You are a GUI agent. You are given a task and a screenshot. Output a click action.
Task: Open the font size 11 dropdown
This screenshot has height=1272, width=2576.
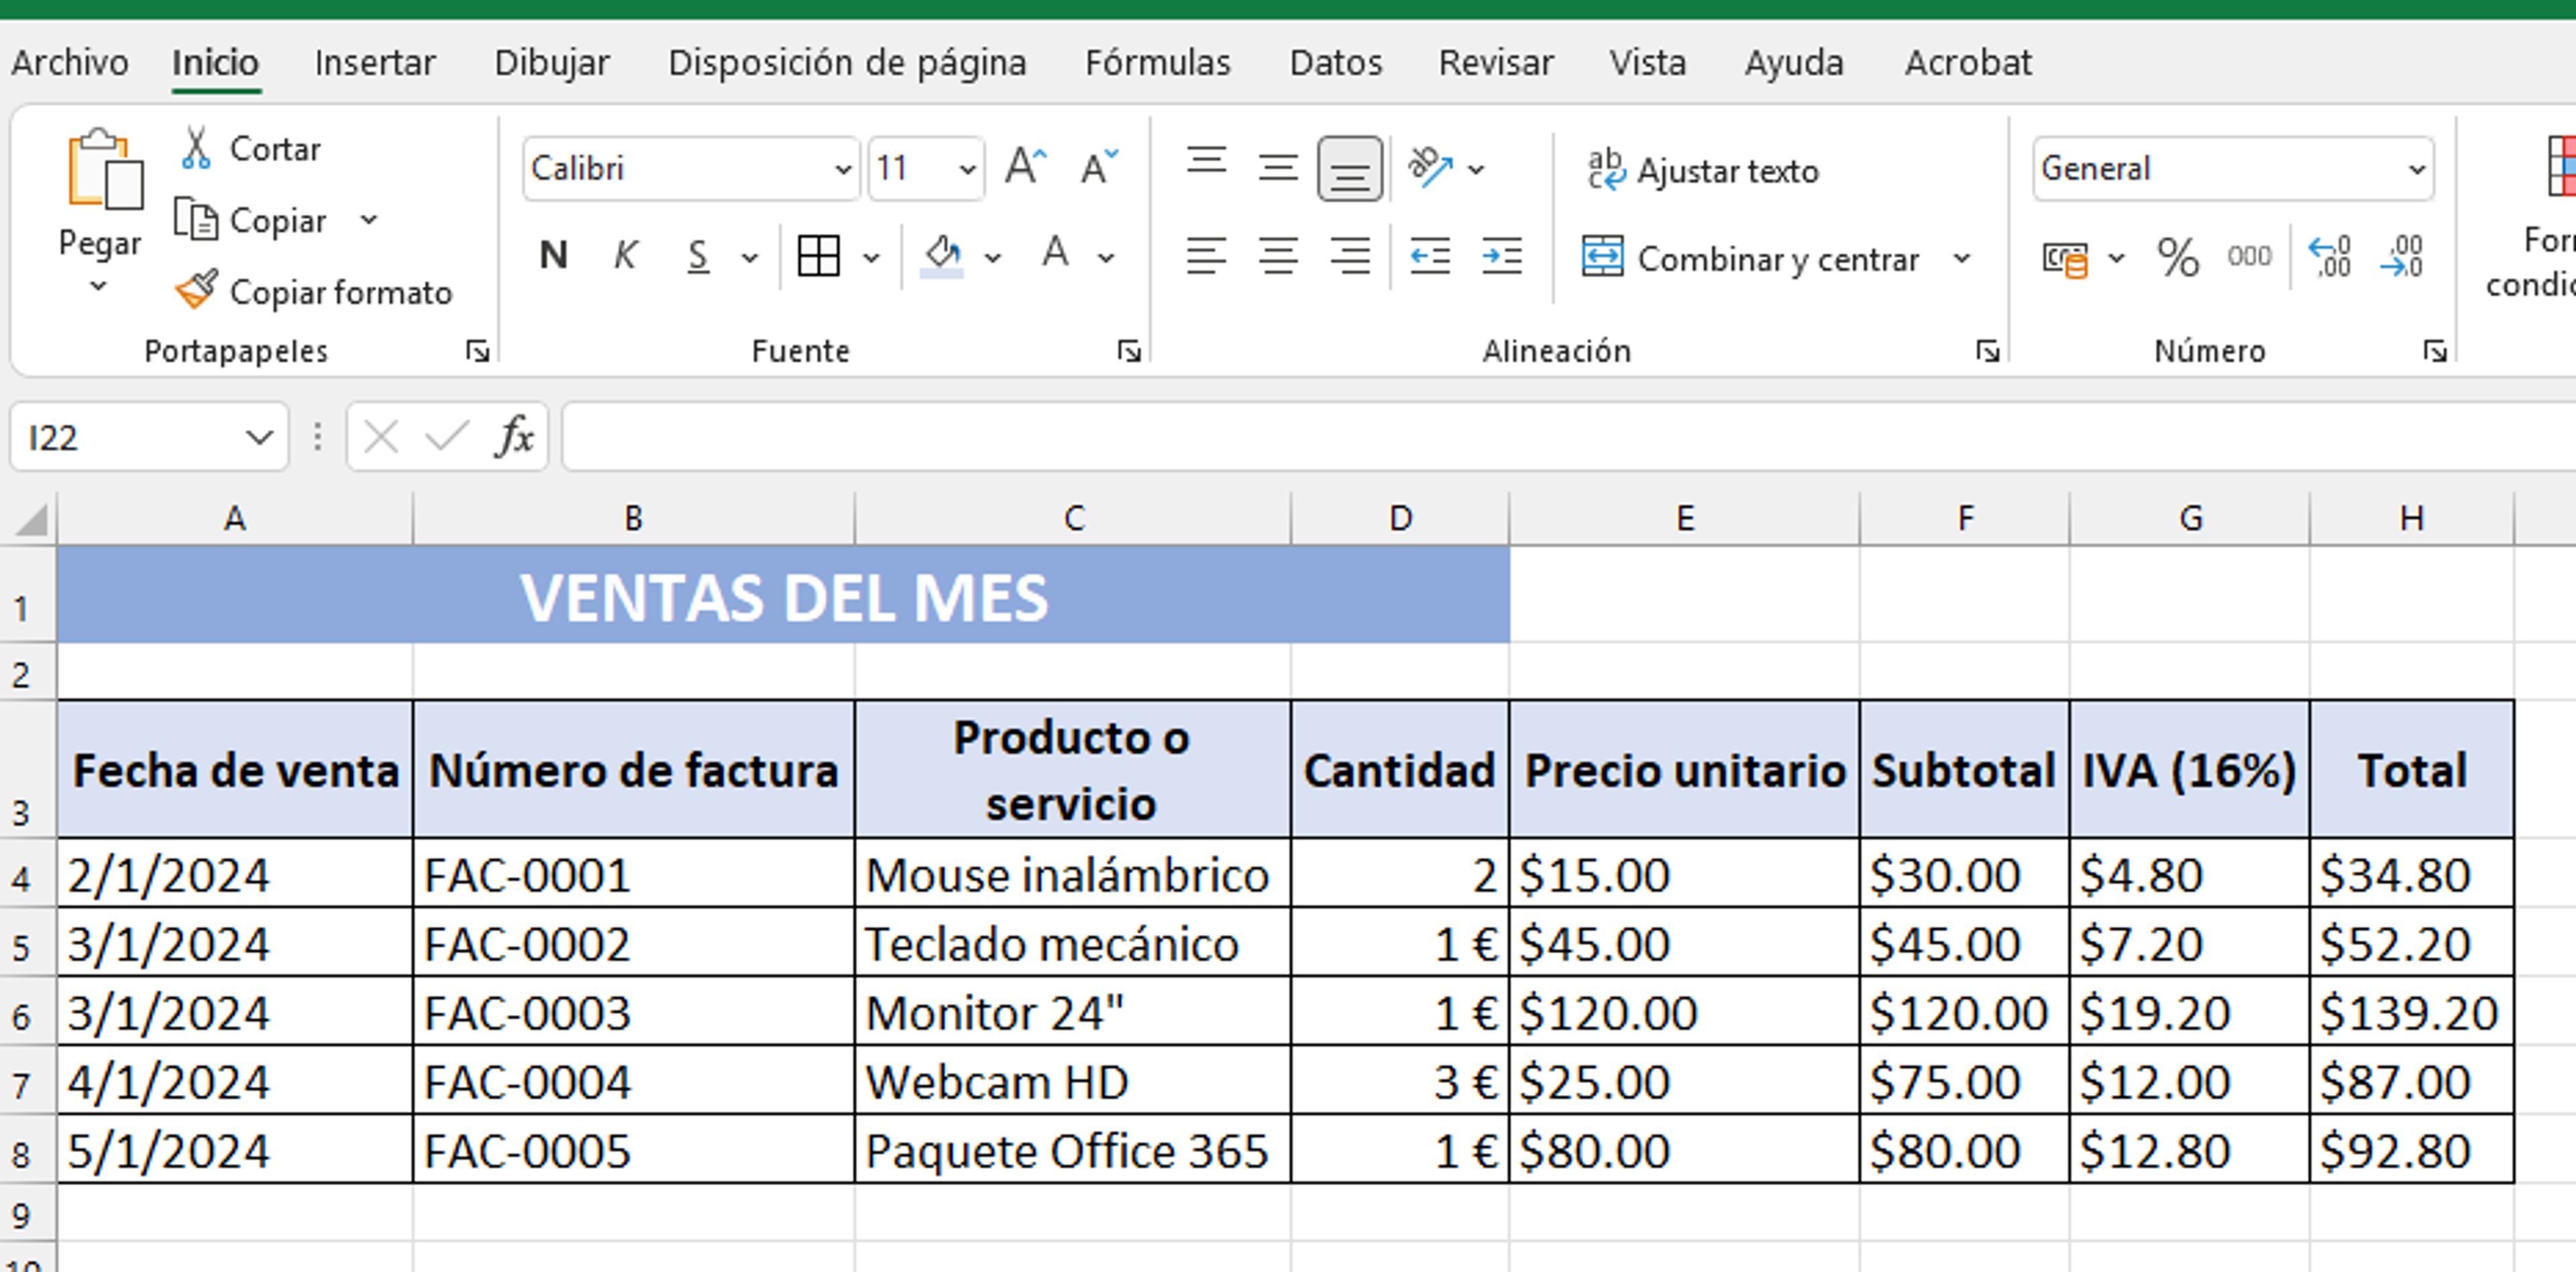(x=966, y=169)
